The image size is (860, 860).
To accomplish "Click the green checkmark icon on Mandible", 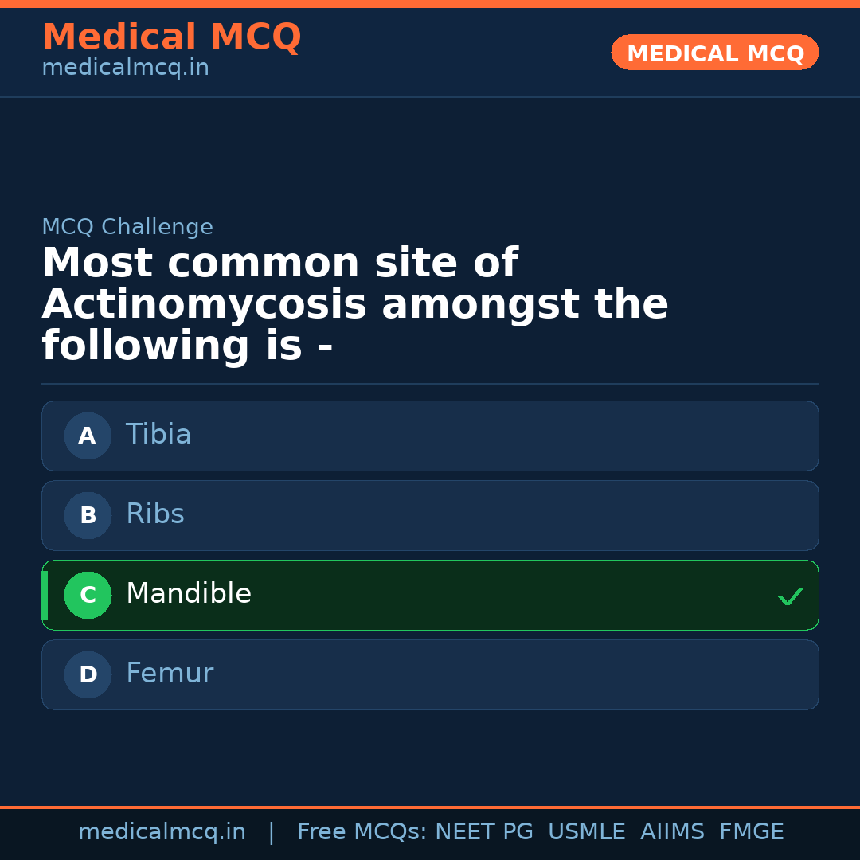I will coord(790,596).
